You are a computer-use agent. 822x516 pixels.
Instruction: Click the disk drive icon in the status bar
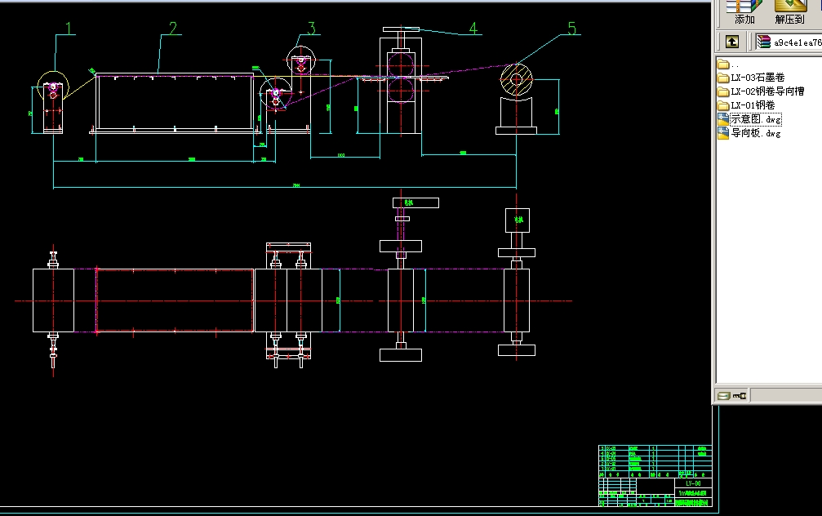point(724,395)
